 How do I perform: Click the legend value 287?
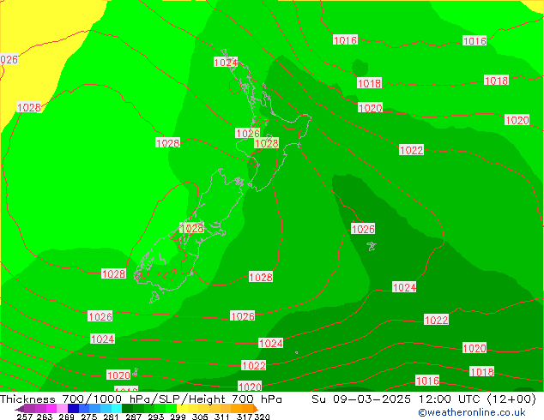coord(133,417)
